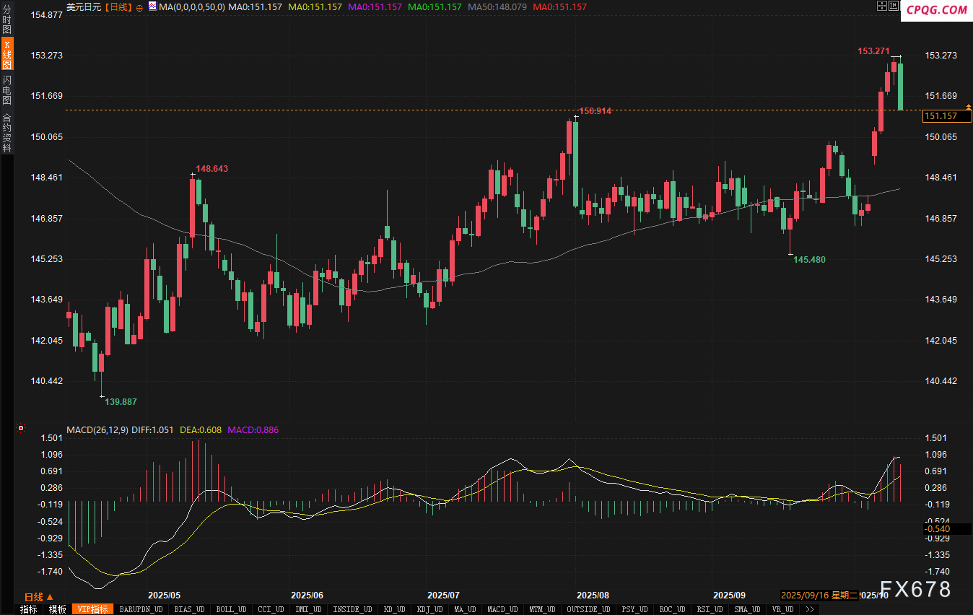Click the crosshair cursor icon at top right
973x615 pixels.
click(x=881, y=6)
